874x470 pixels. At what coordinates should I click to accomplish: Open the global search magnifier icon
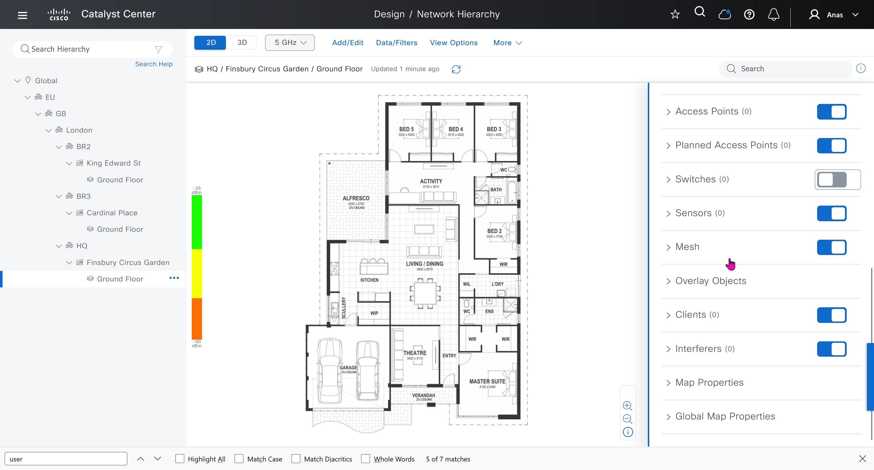[700, 12]
